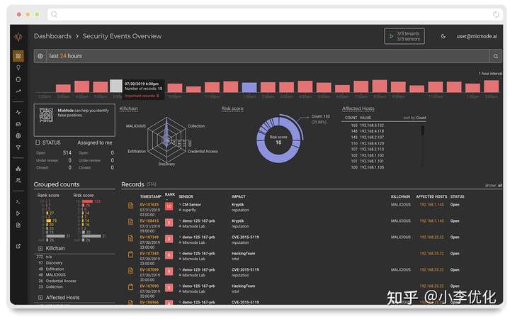510x319 pixels.
Task: Collapse the Affected Hosts grouped counts section
Action: point(40,298)
